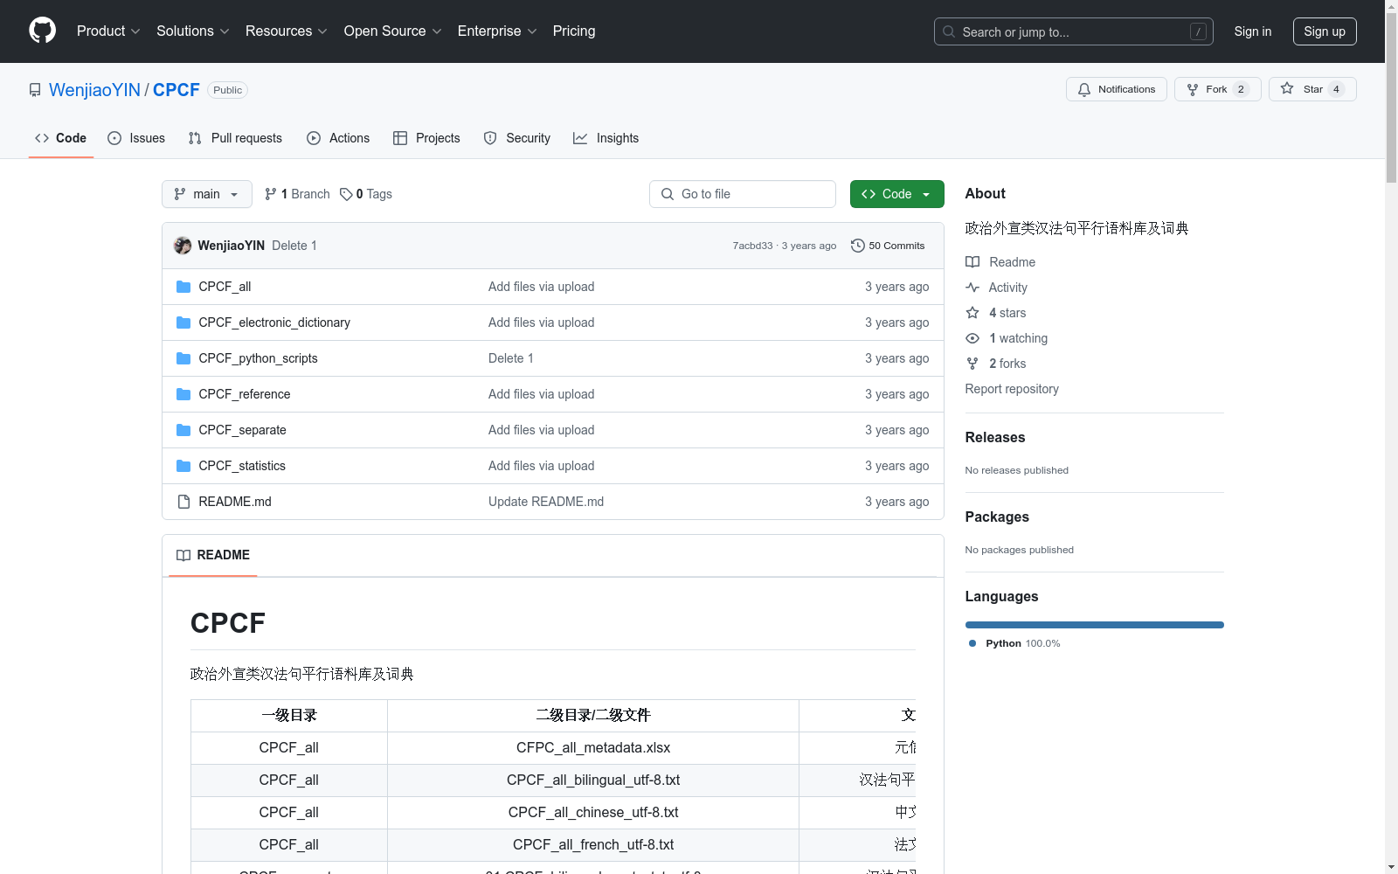
Task: Expand the Open Source menu
Action: pos(393,31)
